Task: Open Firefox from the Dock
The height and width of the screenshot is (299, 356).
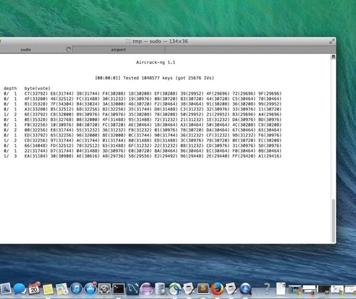Action: point(217,289)
